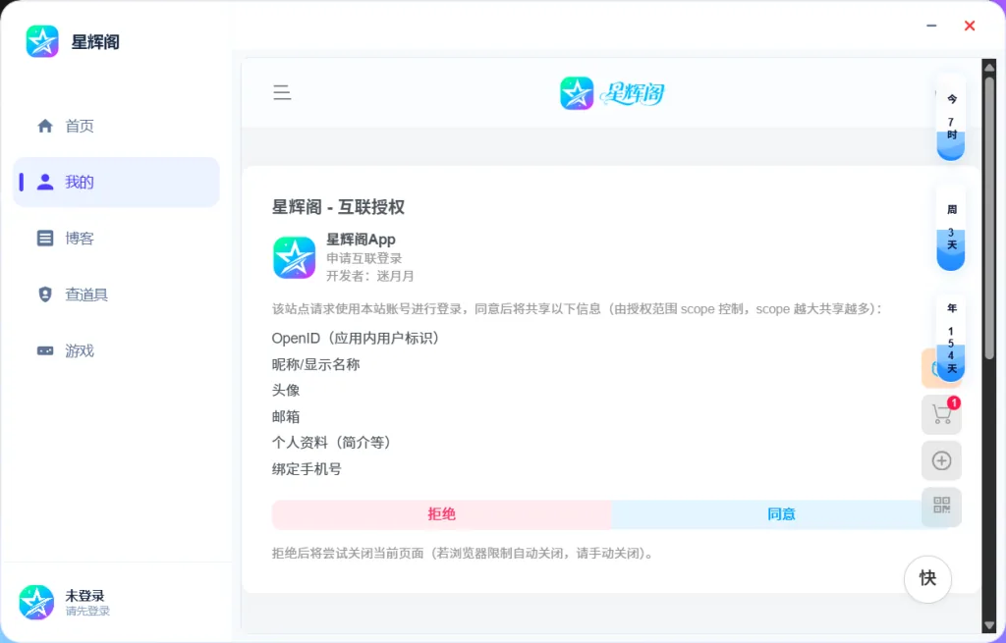The height and width of the screenshot is (643, 1006).
Task: Click the 邮箱 line
Action: click(286, 416)
